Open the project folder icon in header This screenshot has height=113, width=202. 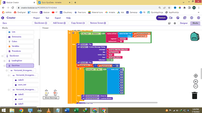[171, 18]
